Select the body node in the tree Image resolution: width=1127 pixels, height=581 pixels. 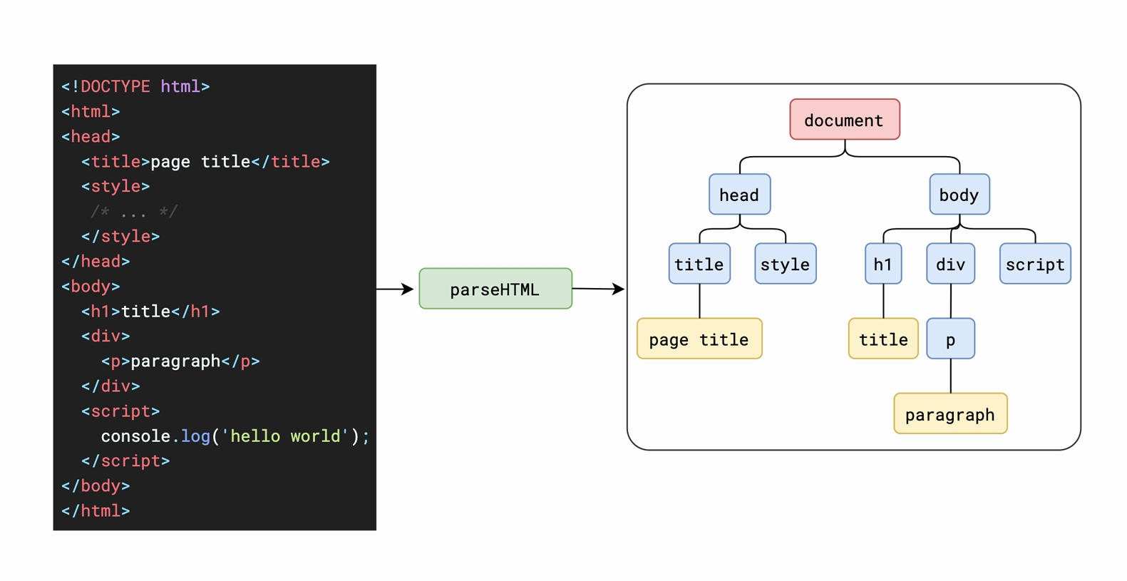(959, 194)
